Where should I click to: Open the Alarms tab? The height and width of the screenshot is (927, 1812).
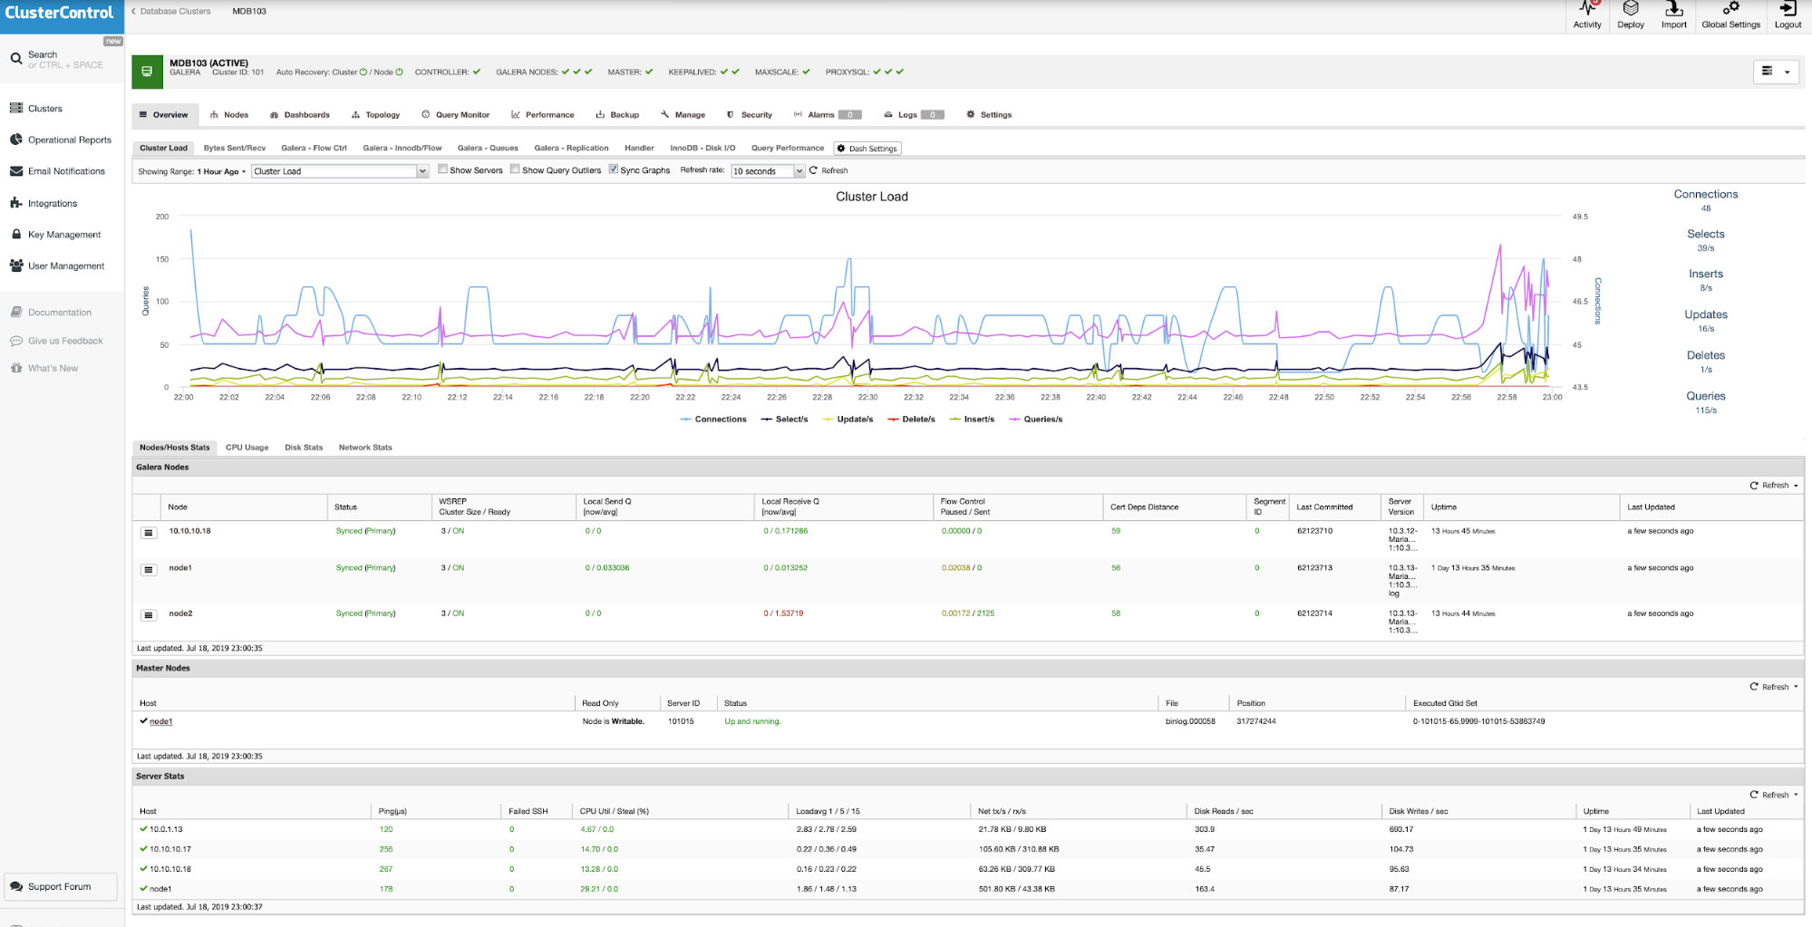pyautogui.click(x=826, y=115)
